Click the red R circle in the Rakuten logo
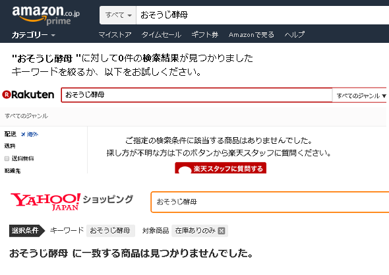The width and height of the screenshot is (389, 275). pos(7,94)
